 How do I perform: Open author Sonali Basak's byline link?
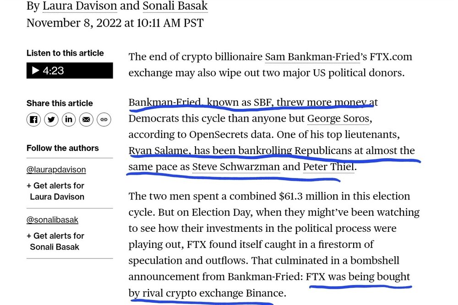(175, 6)
